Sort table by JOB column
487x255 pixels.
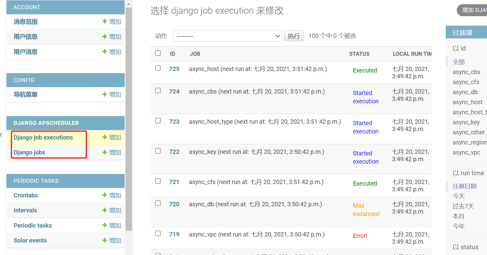195,54
